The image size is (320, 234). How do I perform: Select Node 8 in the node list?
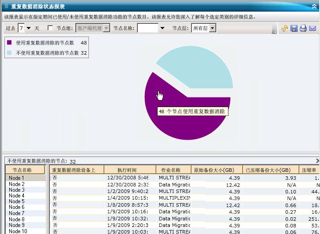(17, 219)
